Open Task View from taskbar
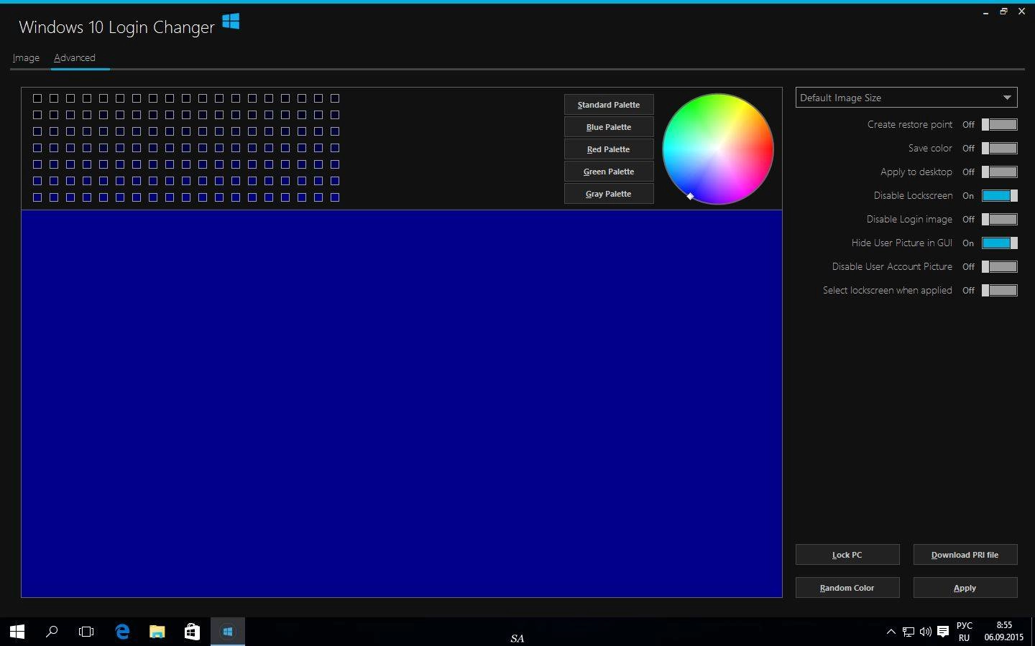 coord(86,632)
